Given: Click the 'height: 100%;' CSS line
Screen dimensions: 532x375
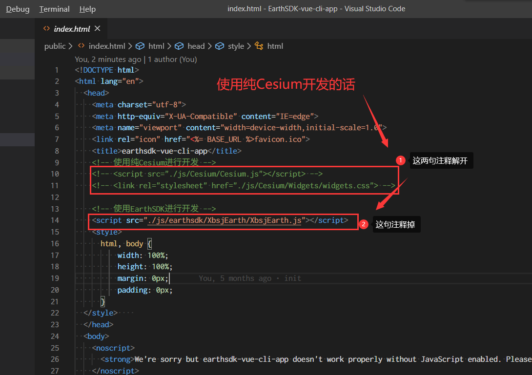Looking at the screenshot, I should pos(145,267).
